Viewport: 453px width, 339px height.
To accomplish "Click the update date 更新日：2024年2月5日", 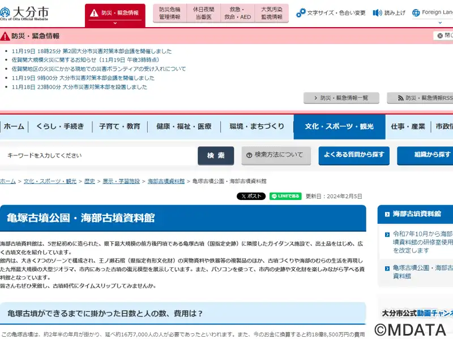I will [x=334, y=196].
